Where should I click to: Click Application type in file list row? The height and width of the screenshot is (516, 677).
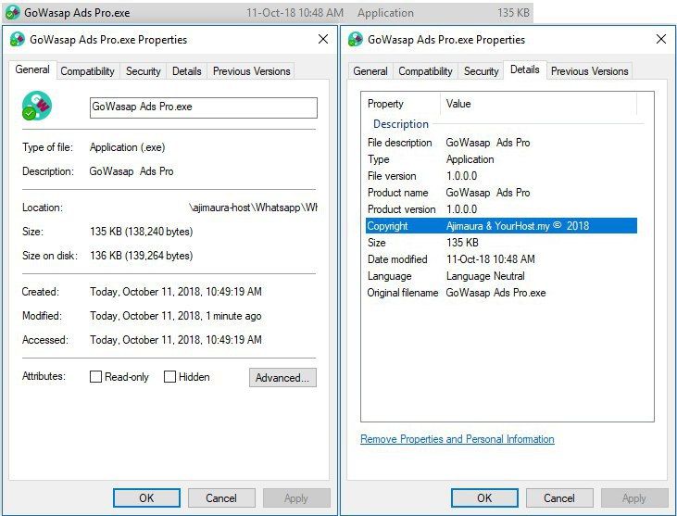(x=385, y=13)
